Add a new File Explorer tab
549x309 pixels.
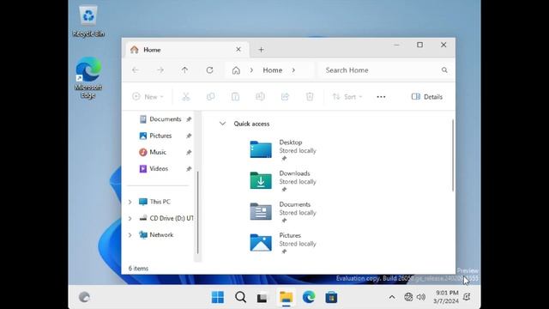[x=261, y=50]
